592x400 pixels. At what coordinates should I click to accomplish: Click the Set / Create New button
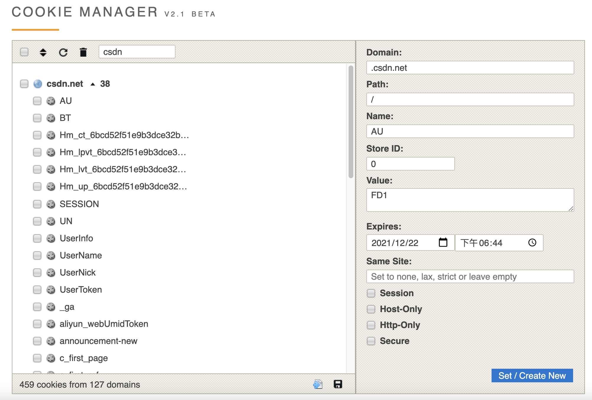click(x=532, y=376)
